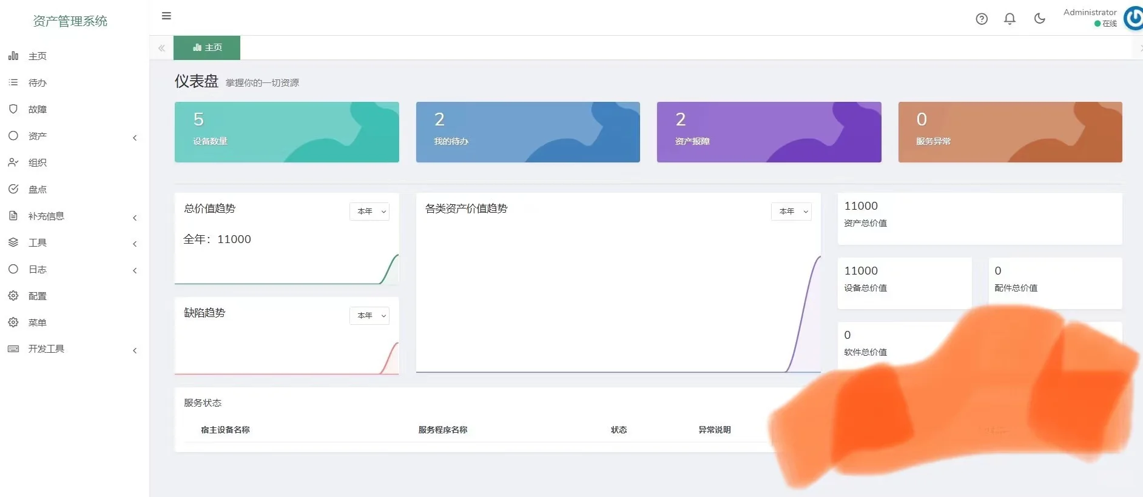Screen dimensions: 1143x497
Task: Click the 在线 online status indicator
Action: (1105, 24)
